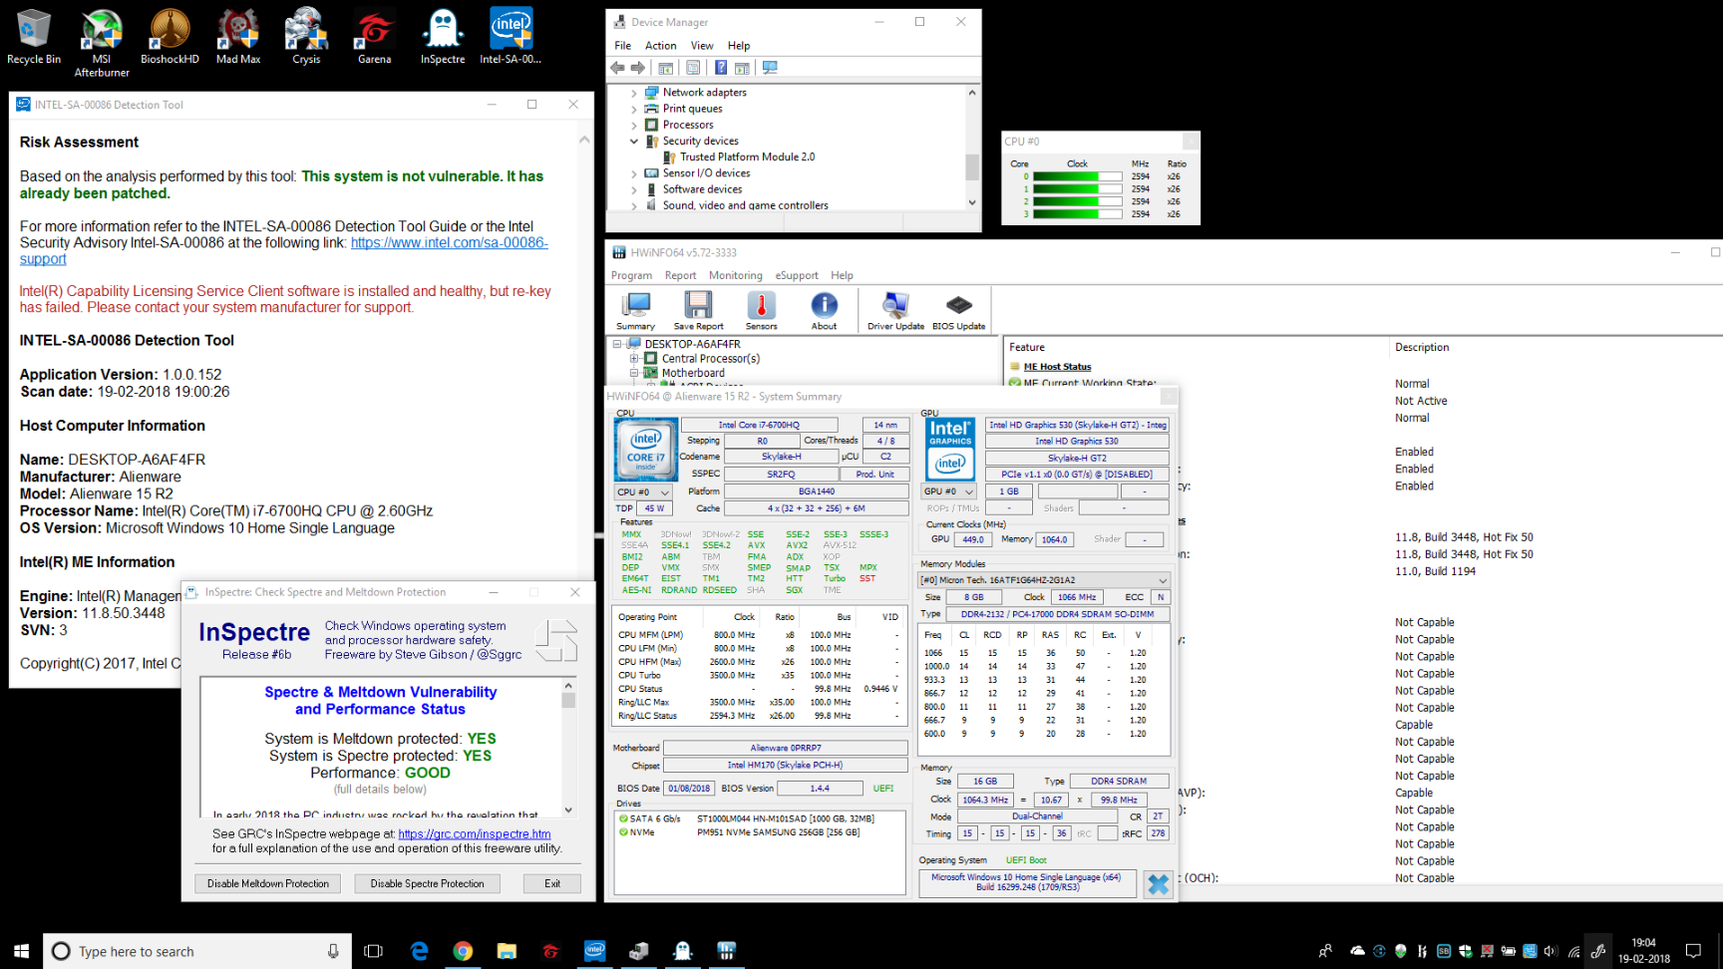Click the volume speaker tray icon

coord(1551,951)
